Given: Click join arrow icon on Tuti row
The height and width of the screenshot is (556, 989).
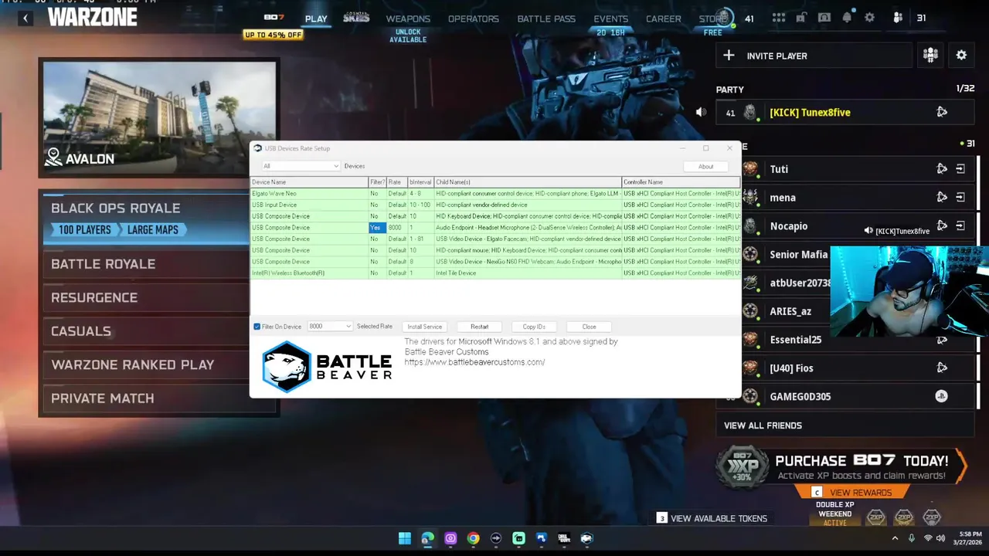Looking at the screenshot, I should [960, 168].
